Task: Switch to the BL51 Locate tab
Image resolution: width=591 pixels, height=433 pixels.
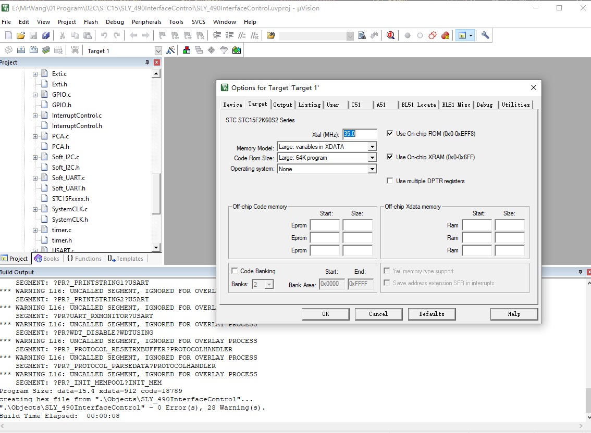Action: pyautogui.click(x=418, y=105)
